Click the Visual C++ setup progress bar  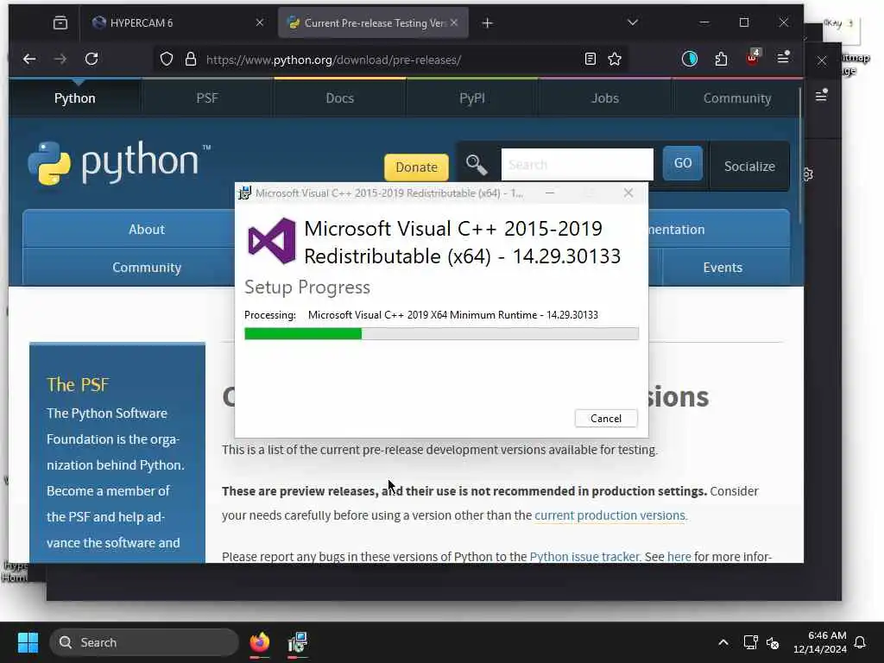441,334
